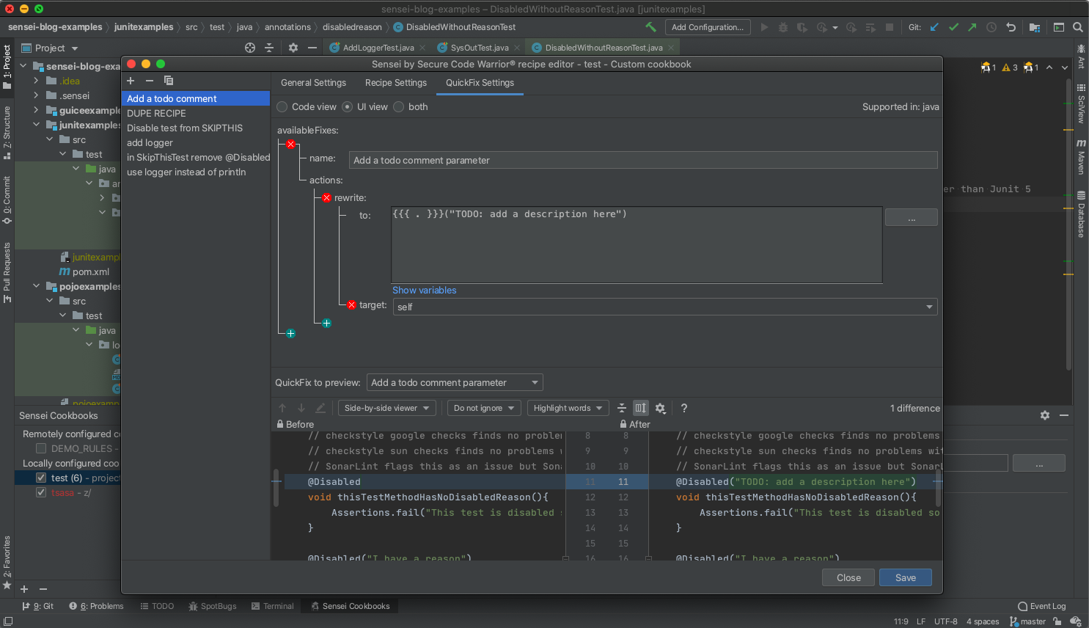Add new action with green plus icon
1089x628 pixels.
[326, 323]
